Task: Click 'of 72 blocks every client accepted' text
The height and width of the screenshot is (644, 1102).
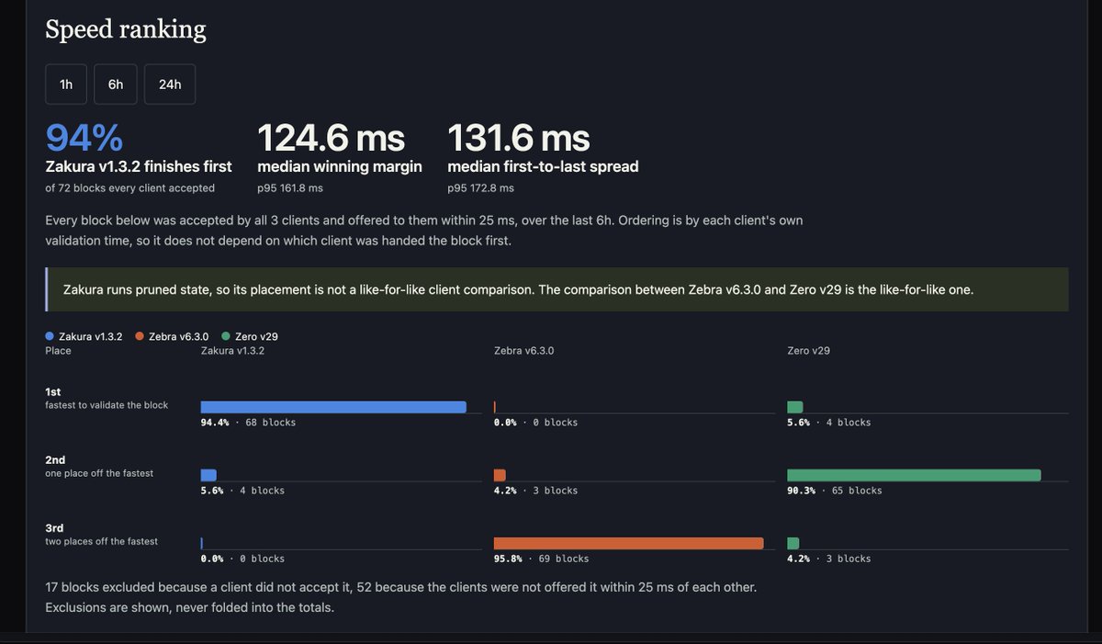Action: (130, 187)
